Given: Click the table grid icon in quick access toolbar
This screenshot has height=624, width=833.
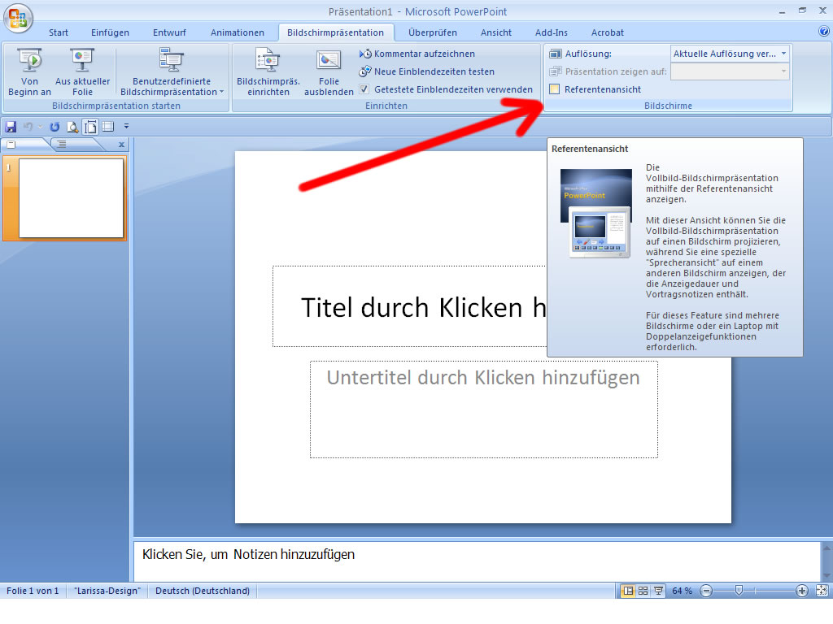Looking at the screenshot, I should [108, 126].
